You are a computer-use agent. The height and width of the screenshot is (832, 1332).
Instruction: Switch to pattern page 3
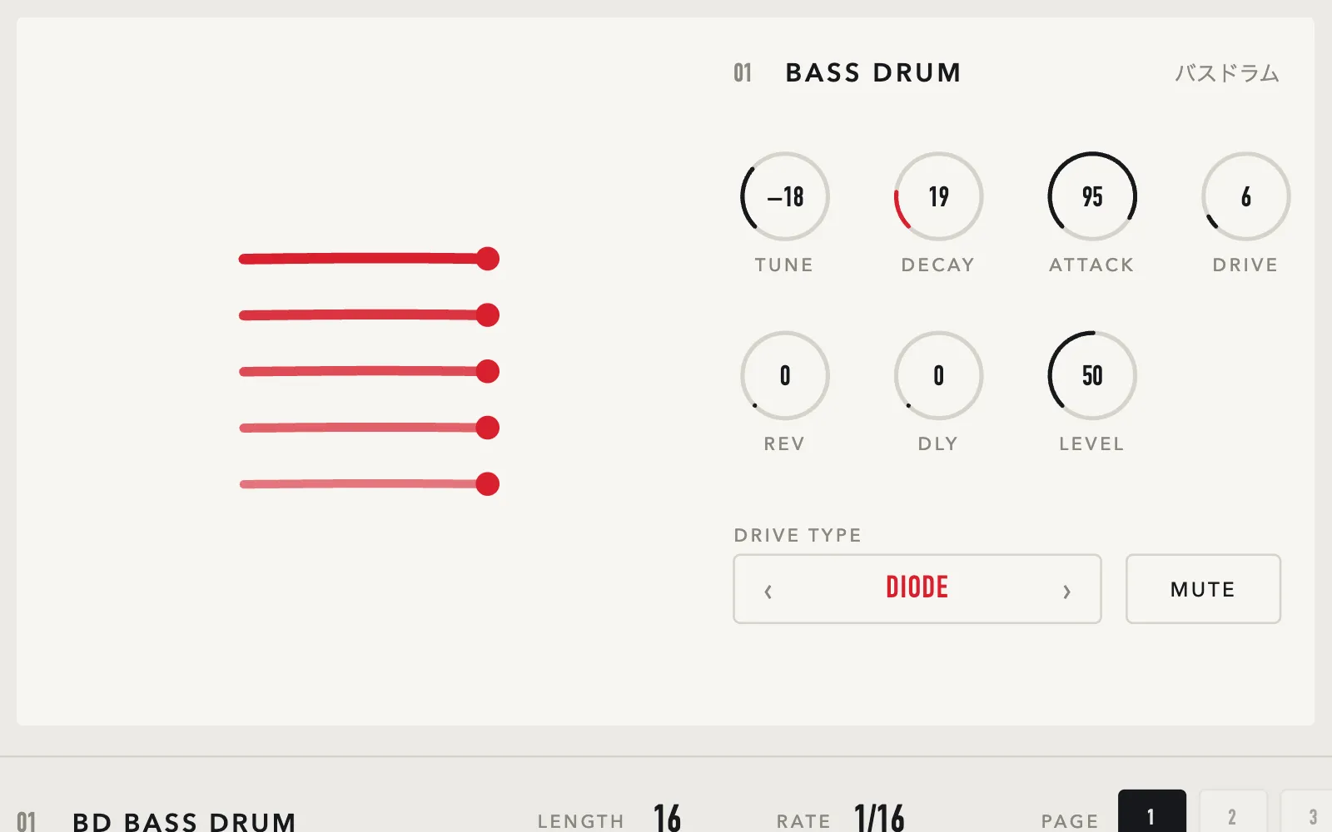coord(1307,812)
